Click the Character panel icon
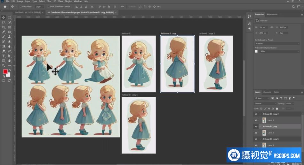This screenshot has height=165, width=304. (249, 24)
